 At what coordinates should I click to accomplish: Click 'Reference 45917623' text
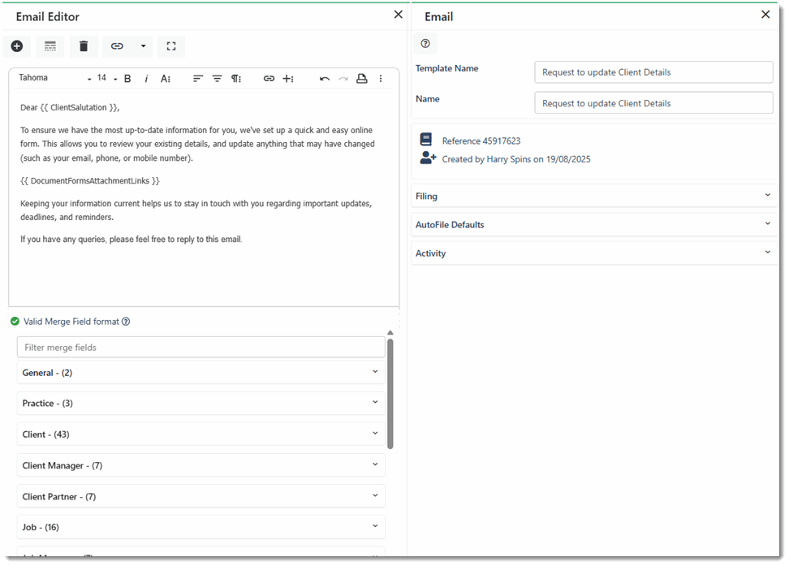click(481, 141)
